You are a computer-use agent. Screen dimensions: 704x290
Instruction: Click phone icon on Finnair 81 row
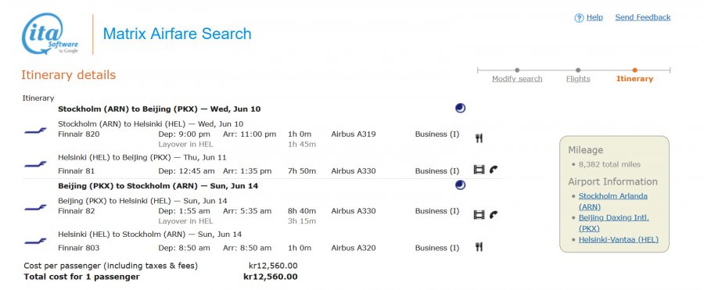[494, 170]
